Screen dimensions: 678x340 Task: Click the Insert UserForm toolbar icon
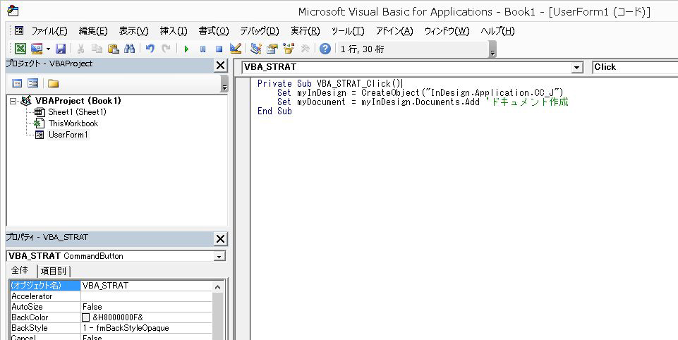[37, 49]
